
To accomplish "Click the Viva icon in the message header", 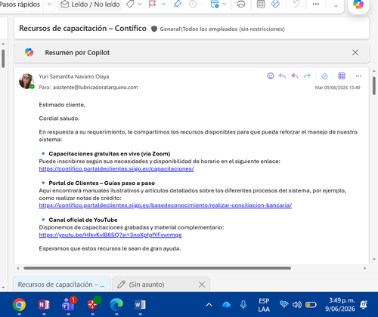I will [x=324, y=76].
